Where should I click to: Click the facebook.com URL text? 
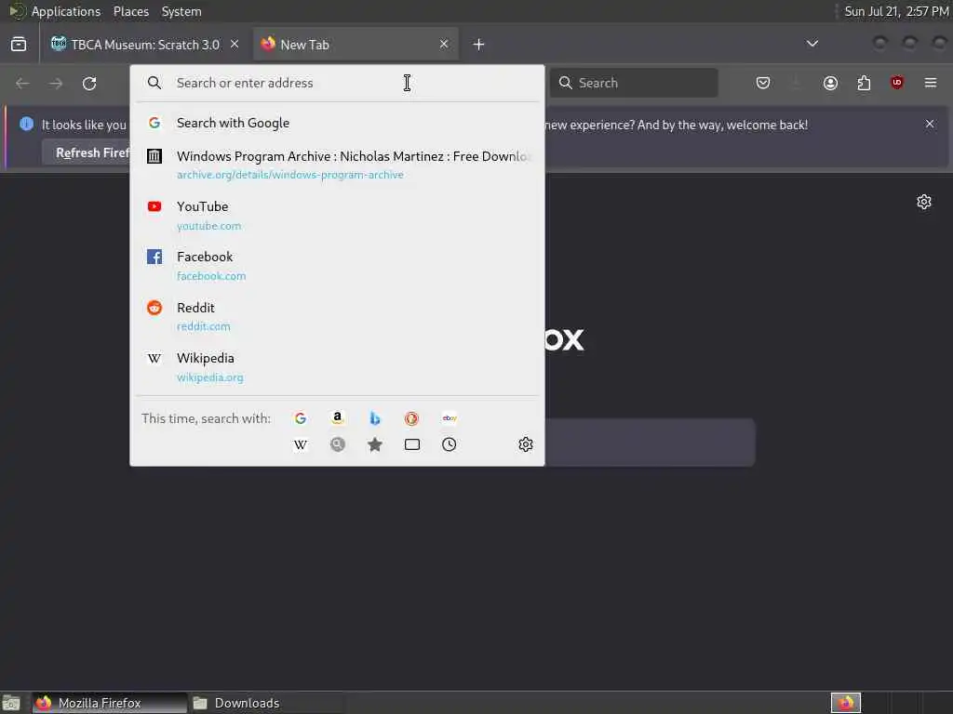211,276
